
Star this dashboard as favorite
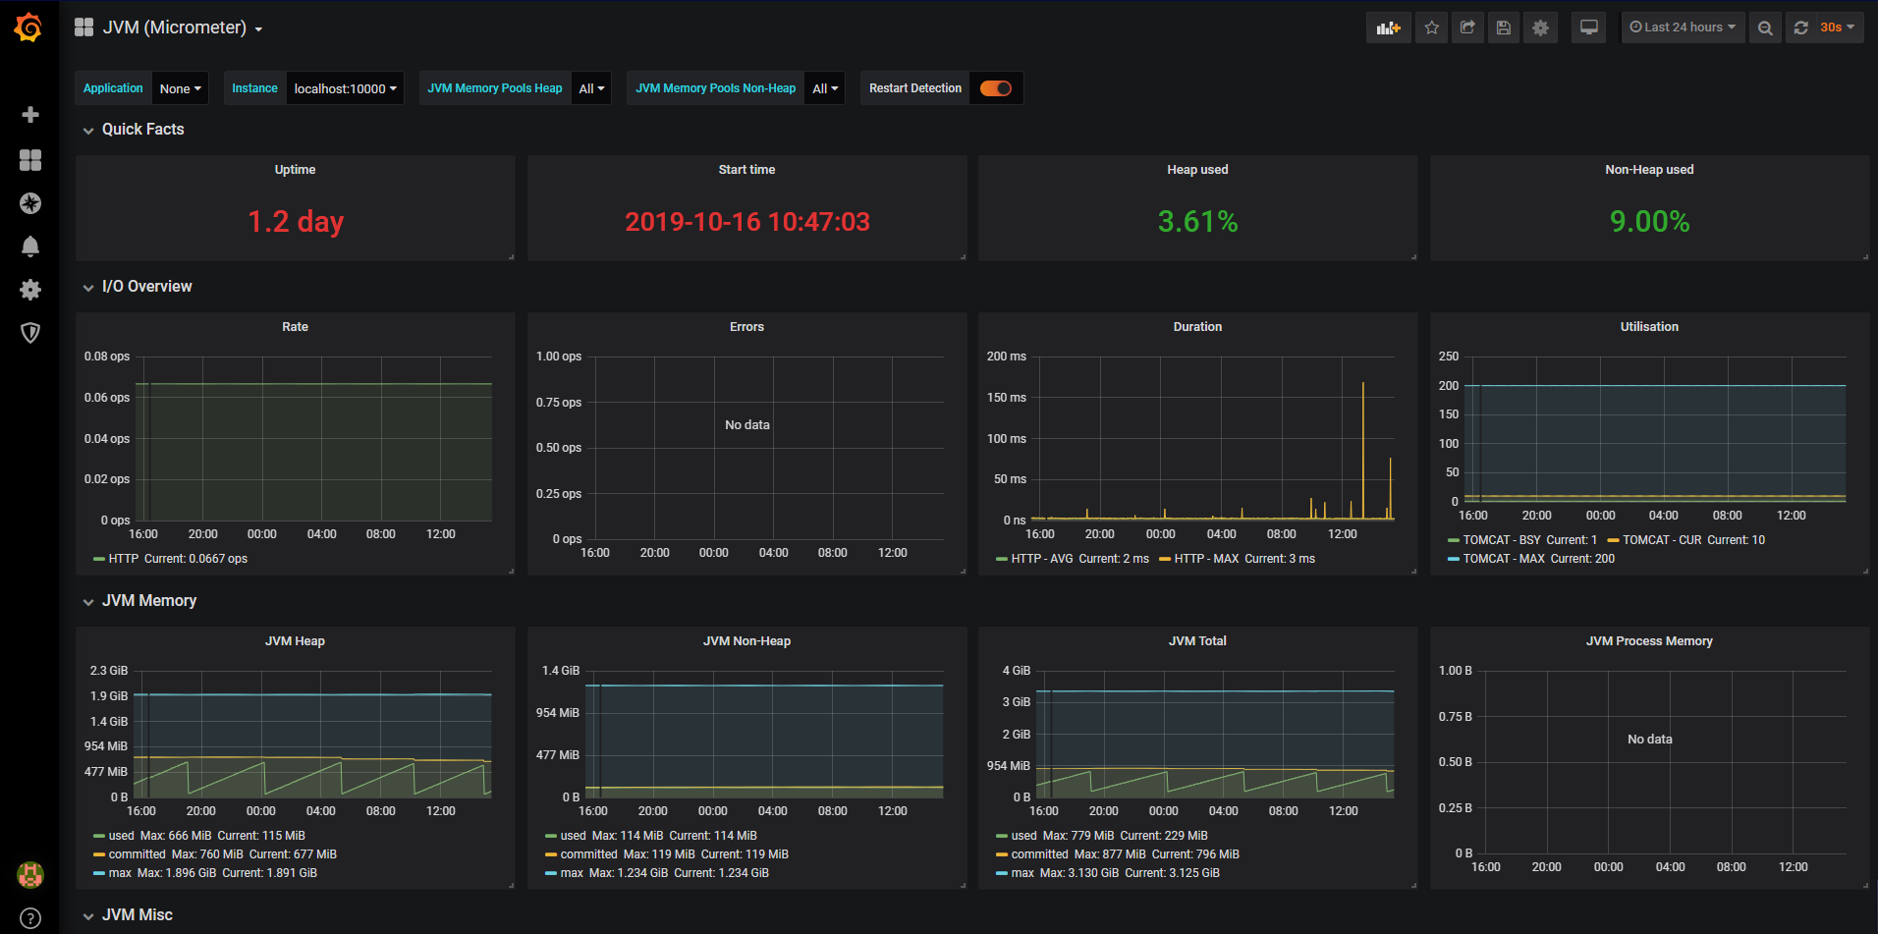tap(1432, 27)
